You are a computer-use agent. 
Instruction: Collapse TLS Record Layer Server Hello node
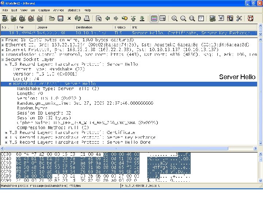point(6,64)
